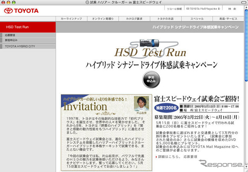Click the blue vertical scrollbar thumb
This screenshot has height=172, width=248.
(x=246, y=45)
